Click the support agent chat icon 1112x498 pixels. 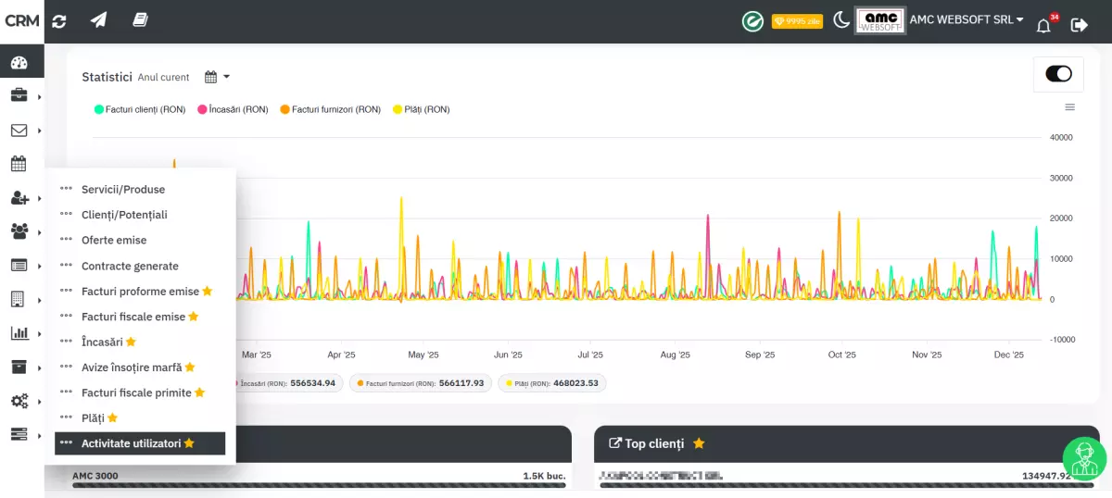[x=1083, y=460]
